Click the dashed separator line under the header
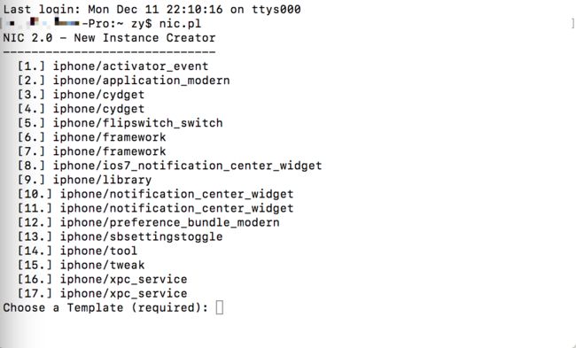The image size is (576, 348). pos(109,52)
